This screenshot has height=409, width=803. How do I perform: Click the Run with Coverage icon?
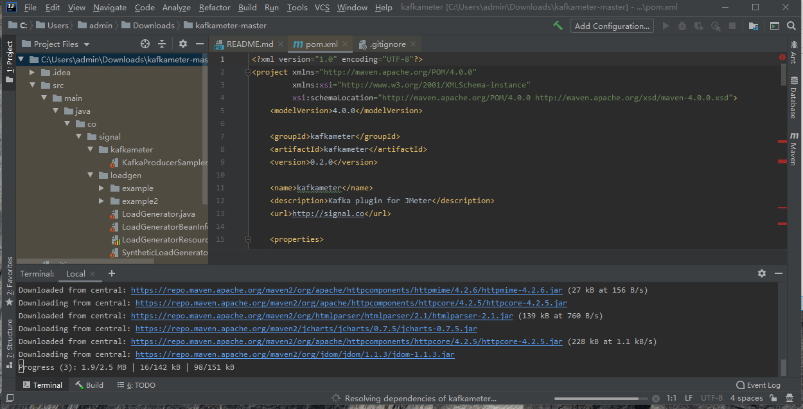[698, 26]
